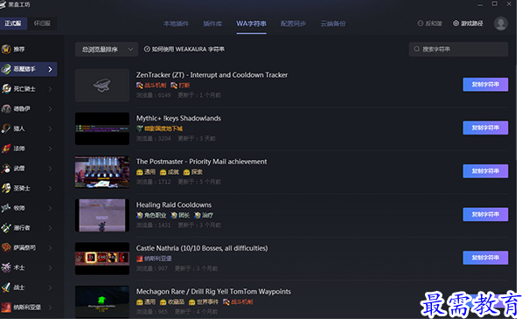The image size is (529, 332).
Task: Switch to 正式服 server version
Action: click(13, 24)
